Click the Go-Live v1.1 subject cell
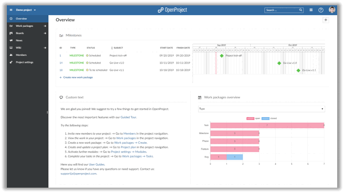The image size is (344, 193). [x=117, y=70]
